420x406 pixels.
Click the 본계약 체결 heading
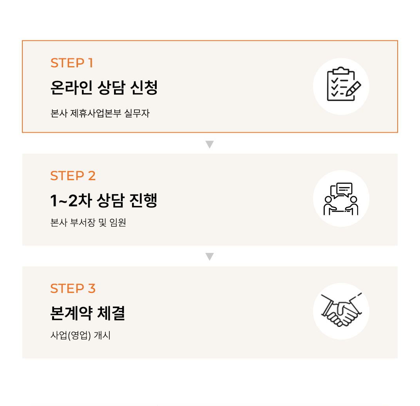tap(88, 313)
